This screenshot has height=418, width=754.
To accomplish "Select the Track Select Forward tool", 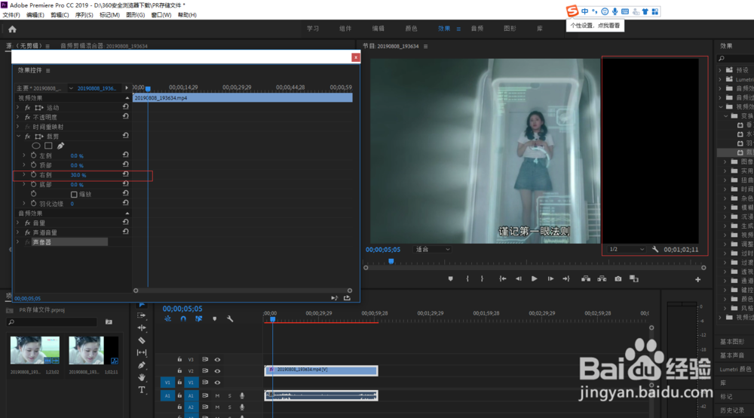I will click(142, 315).
